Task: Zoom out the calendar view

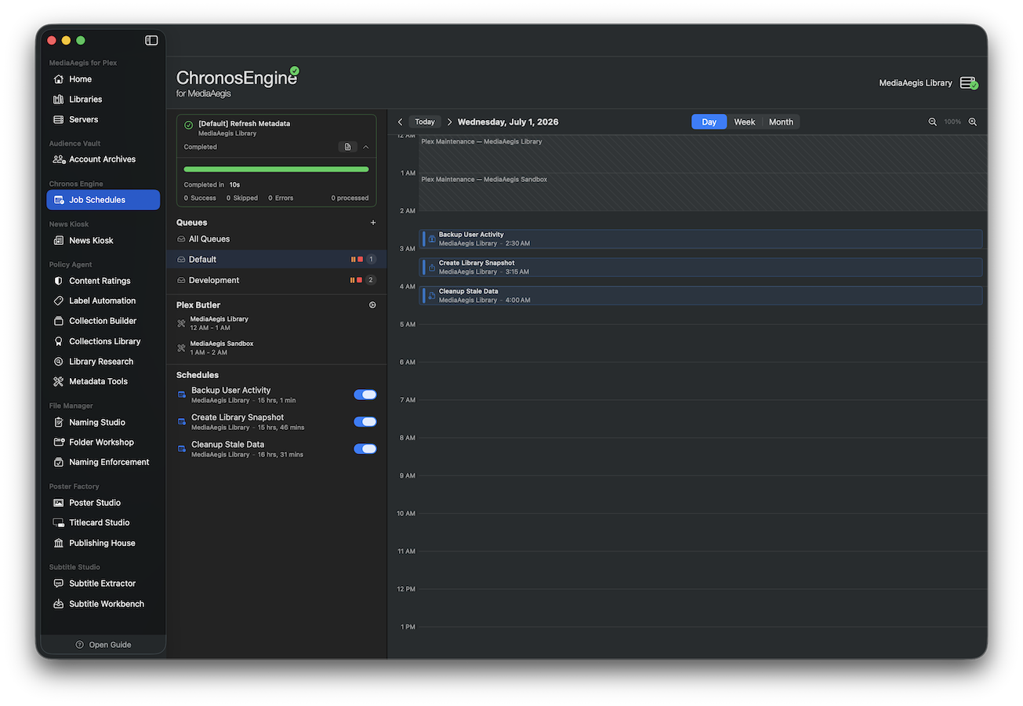Action: tap(933, 122)
